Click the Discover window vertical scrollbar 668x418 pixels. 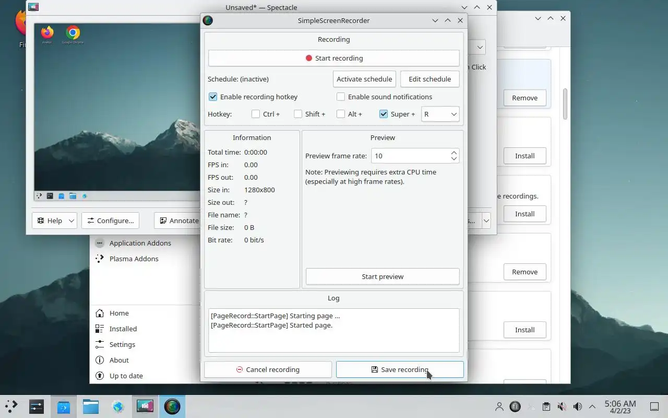(x=565, y=103)
